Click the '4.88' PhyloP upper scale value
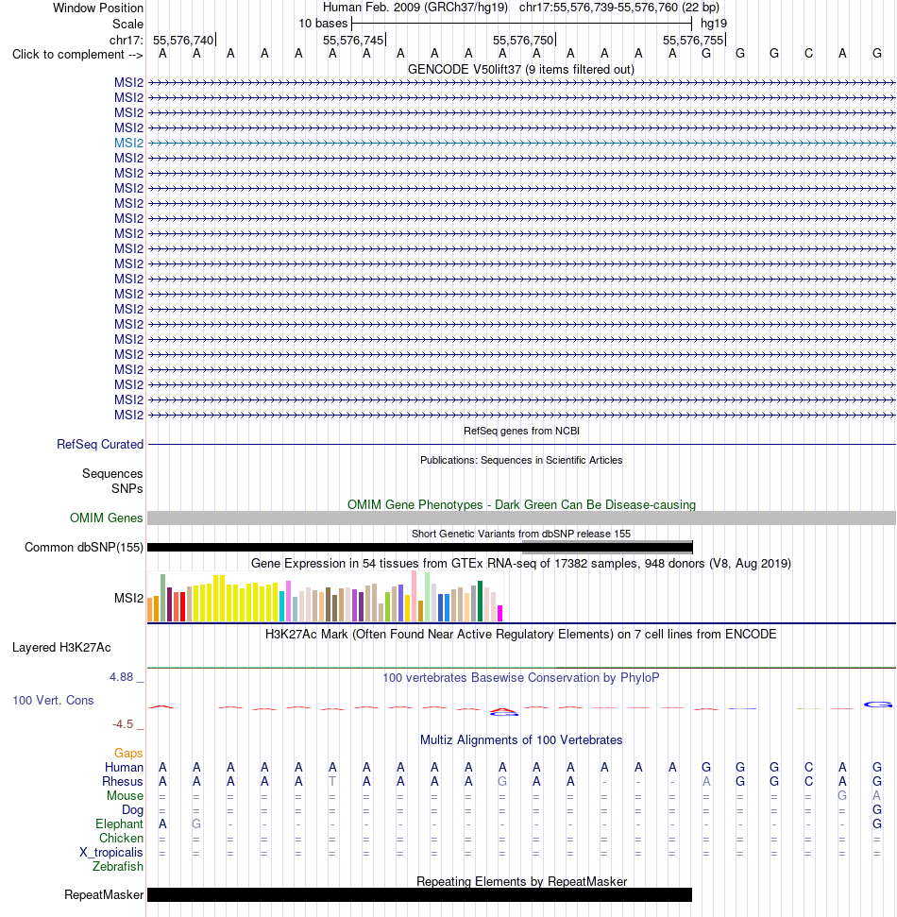897x917 pixels. coord(122,677)
